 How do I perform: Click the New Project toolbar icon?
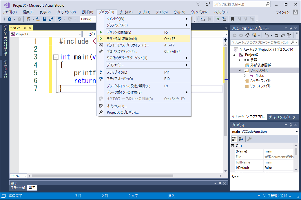[x=28, y=19]
